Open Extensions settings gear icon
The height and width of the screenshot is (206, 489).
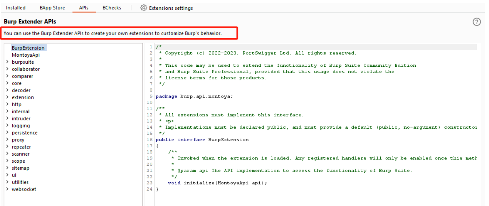tap(143, 8)
